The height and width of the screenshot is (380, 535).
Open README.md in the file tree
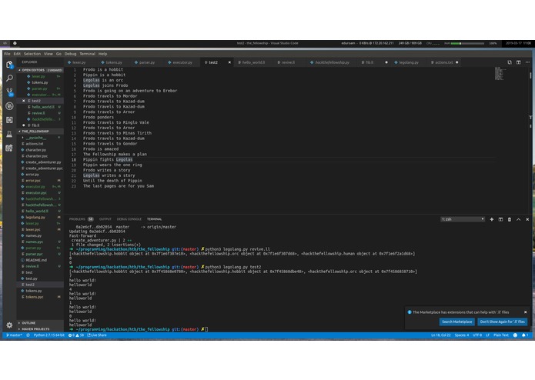(x=40, y=260)
